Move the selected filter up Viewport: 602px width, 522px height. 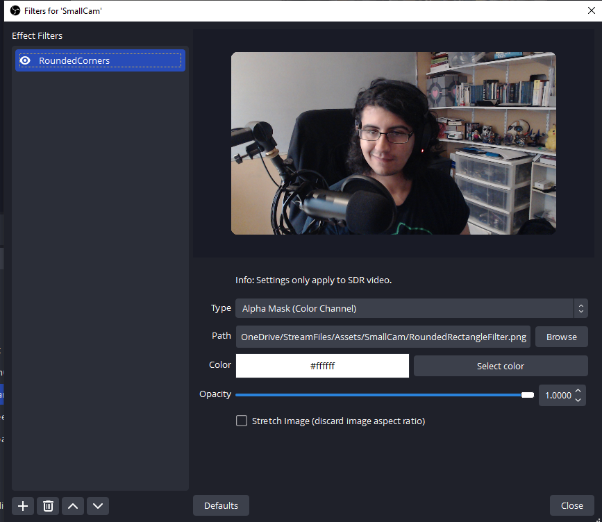72,505
